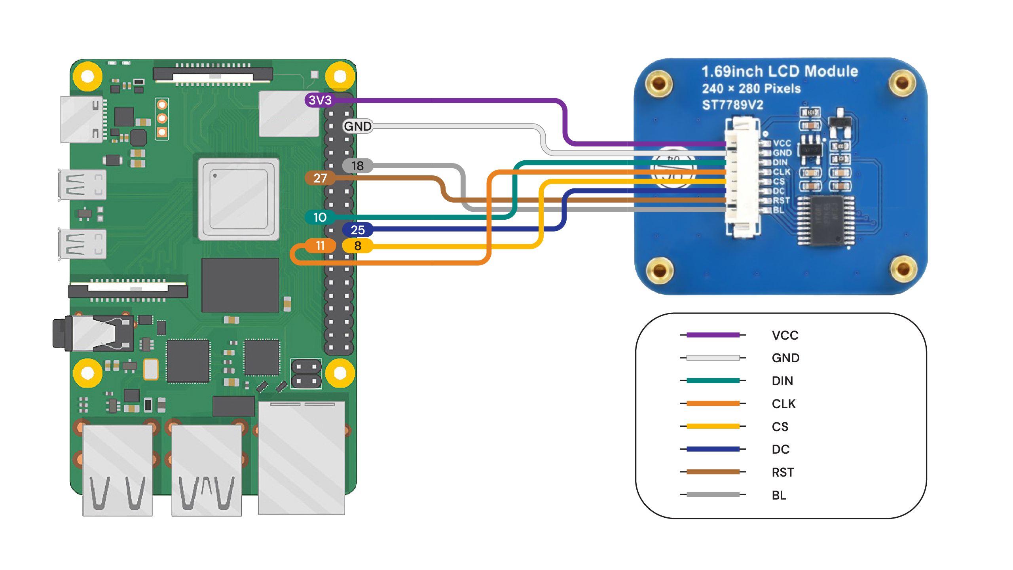Screen dimensions: 1013x570
Task: Select the brown pin 27 label
Action: pyautogui.click(x=320, y=178)
